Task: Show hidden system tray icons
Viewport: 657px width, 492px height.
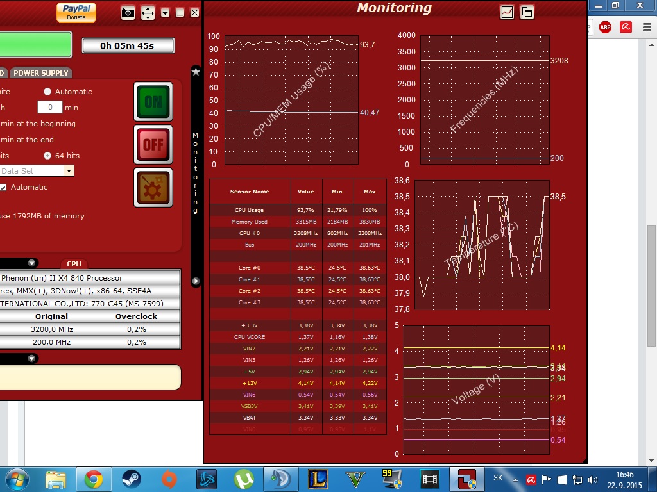Action: (515, 480)
